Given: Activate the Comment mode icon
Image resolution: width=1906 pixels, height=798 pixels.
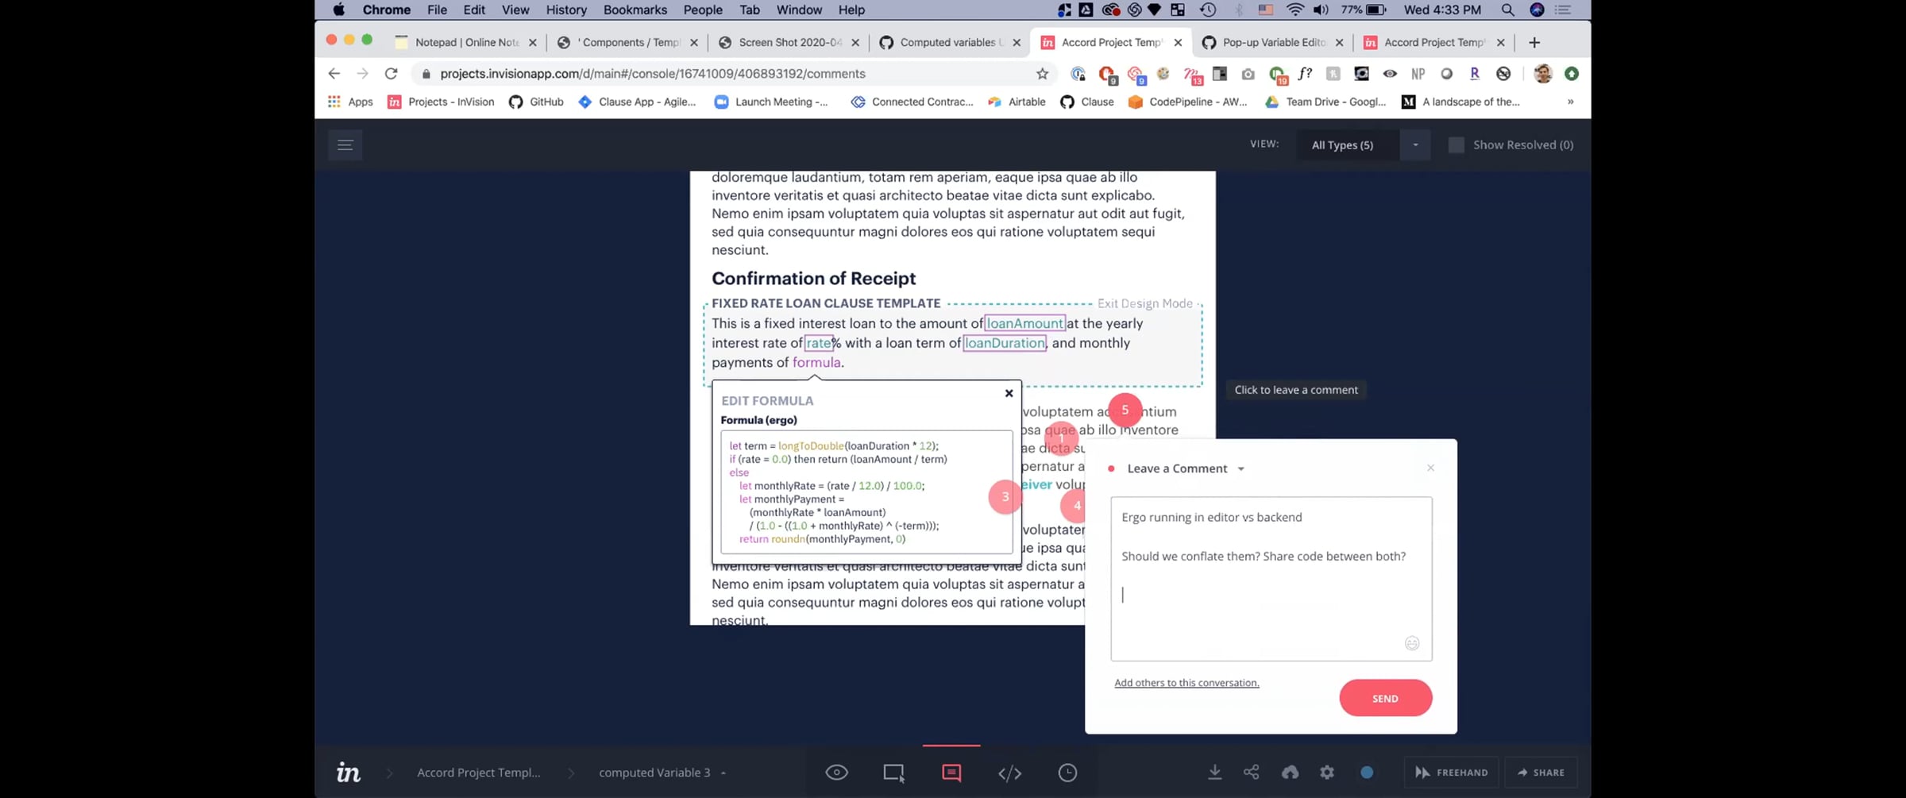Looking at the screenshot, I should (x=951, y=773).
